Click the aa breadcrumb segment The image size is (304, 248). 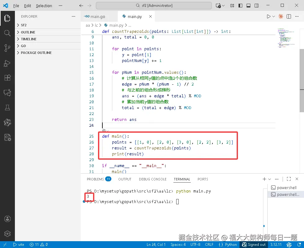(x=88, y=25)
